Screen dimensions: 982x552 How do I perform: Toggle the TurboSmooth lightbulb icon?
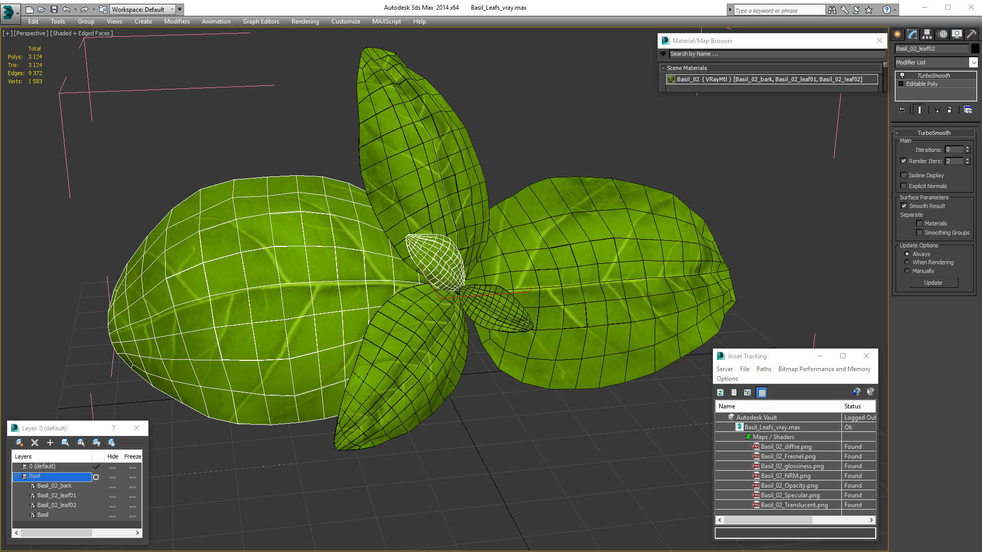coord(902,76)
